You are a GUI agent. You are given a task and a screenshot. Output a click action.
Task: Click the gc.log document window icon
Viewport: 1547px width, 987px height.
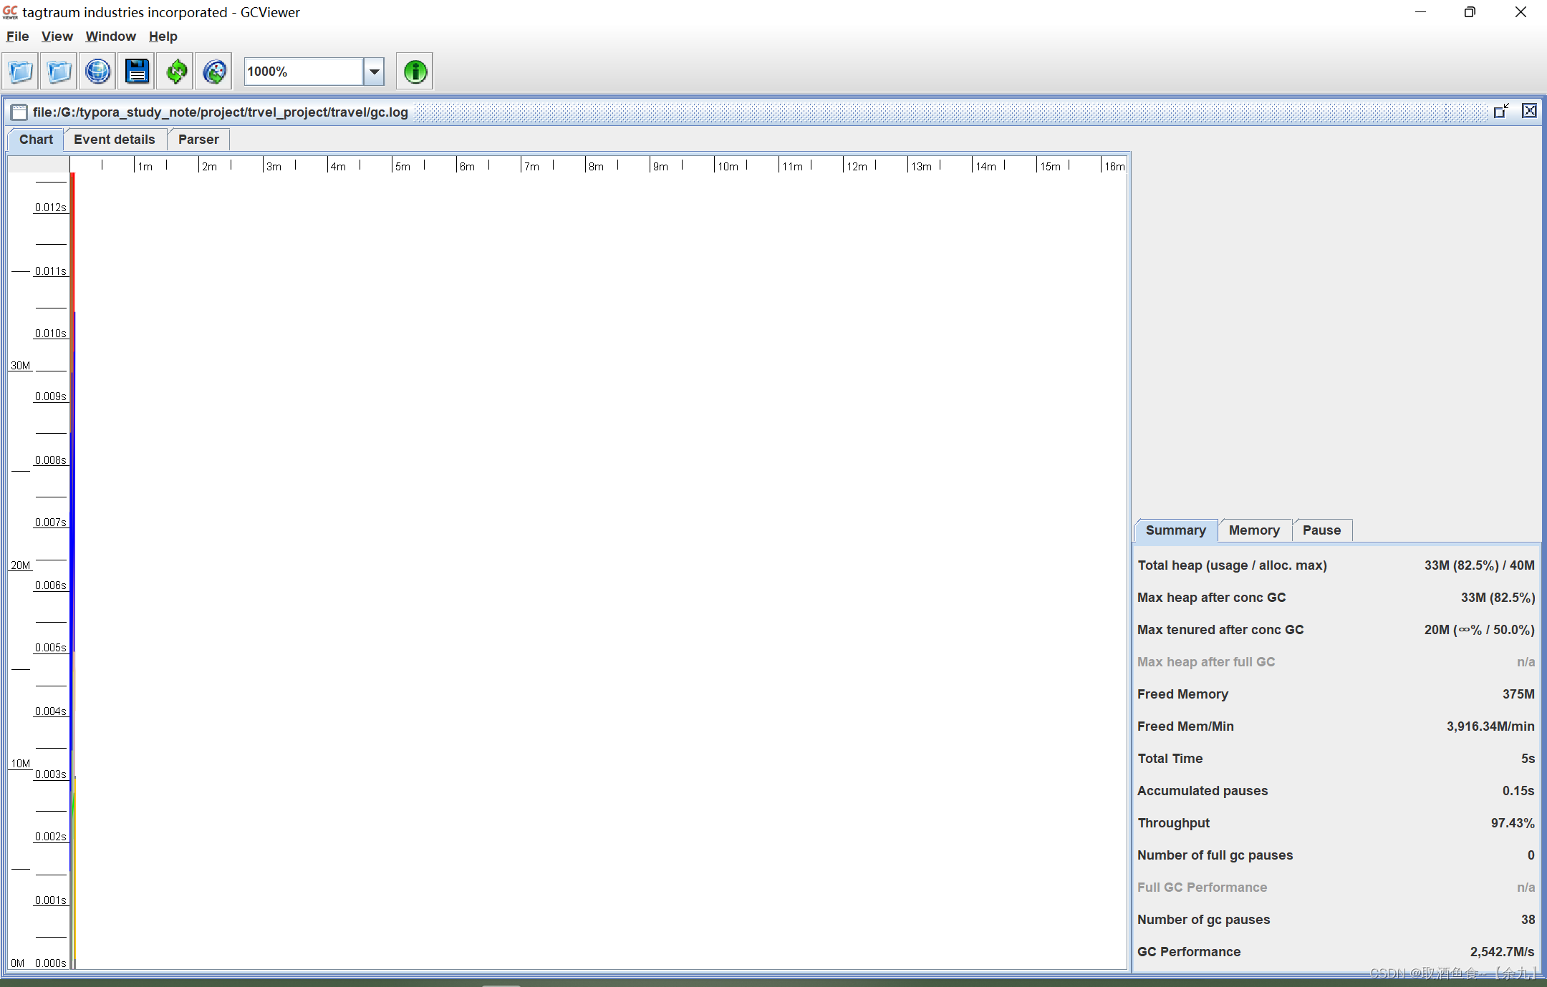(x=19, y=112)
